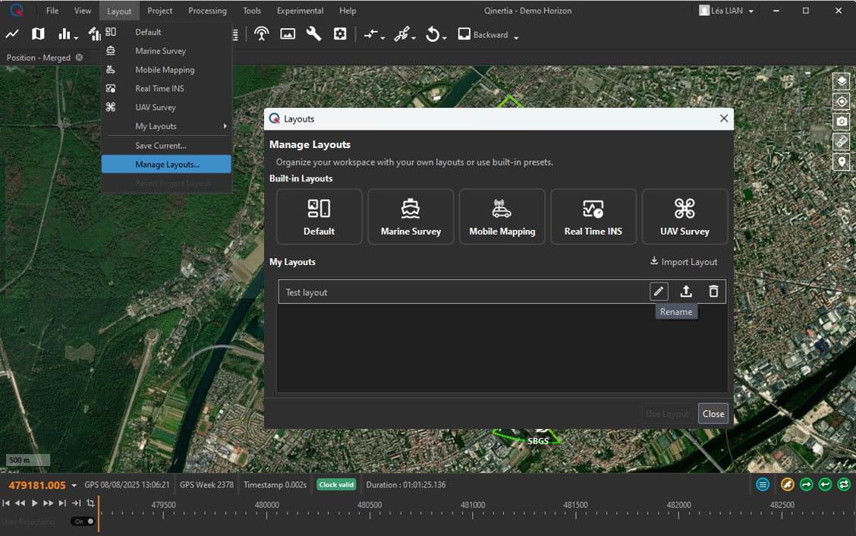The width and height of the screenshot is (856, 536).
Task: Toggle the User Rejections On switch
Action: click(83, 522)
